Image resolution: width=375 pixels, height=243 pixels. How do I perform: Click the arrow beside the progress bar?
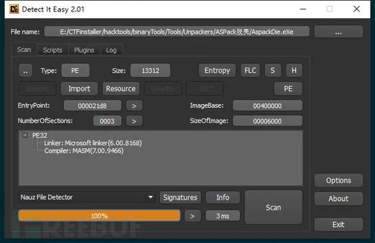(192, 216)
